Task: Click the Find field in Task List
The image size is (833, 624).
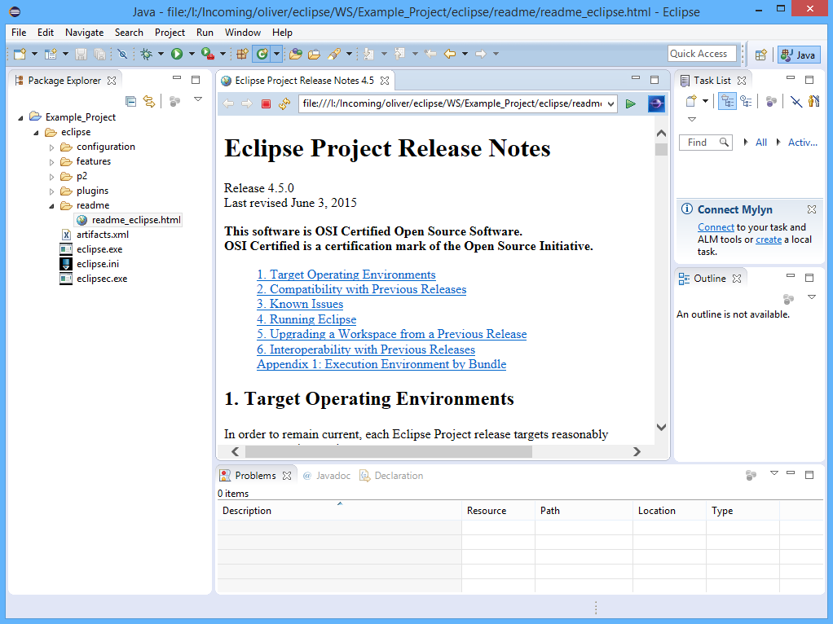Action: click(706, 143)
